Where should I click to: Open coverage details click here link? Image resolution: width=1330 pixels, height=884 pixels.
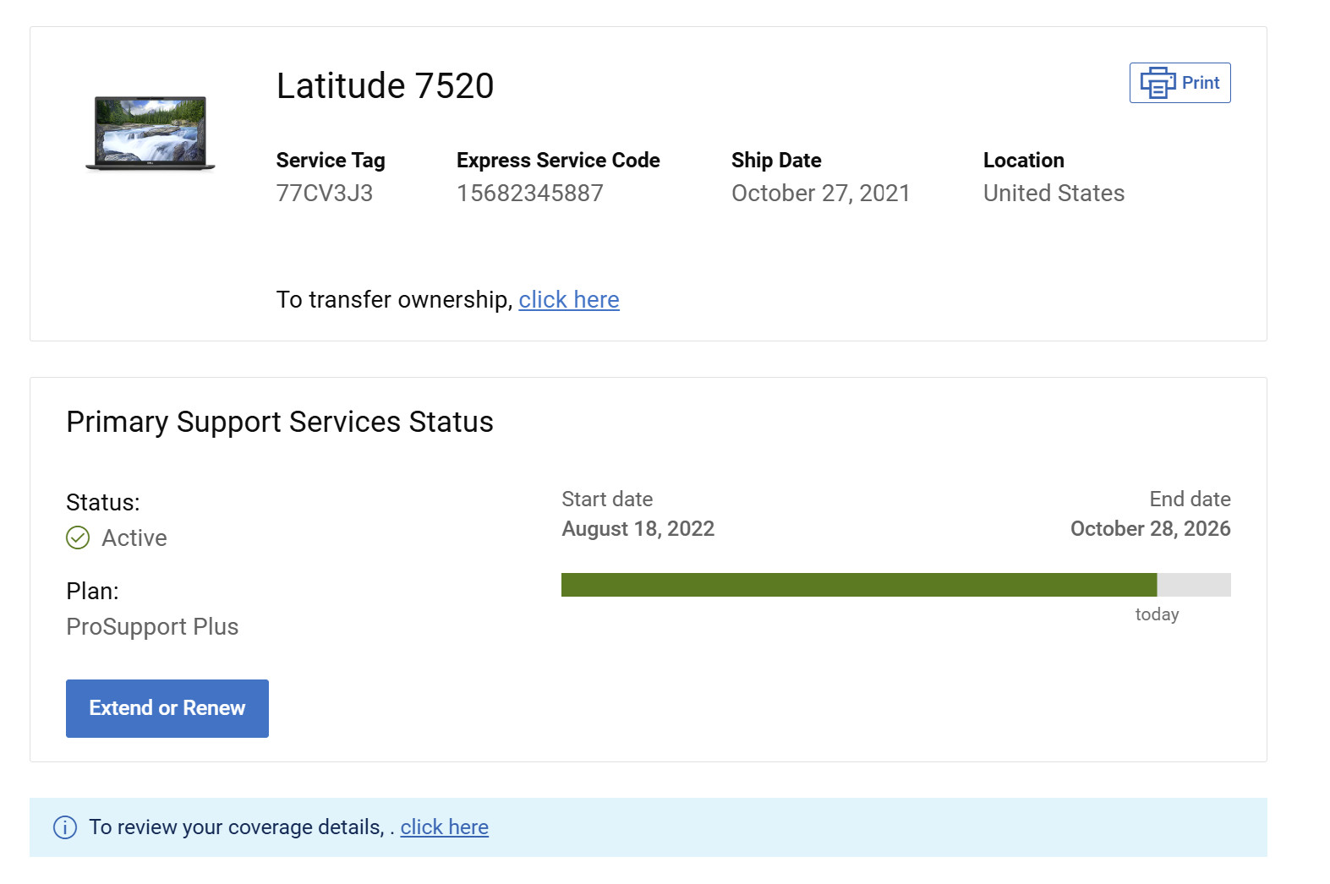(x=445, y=827)
